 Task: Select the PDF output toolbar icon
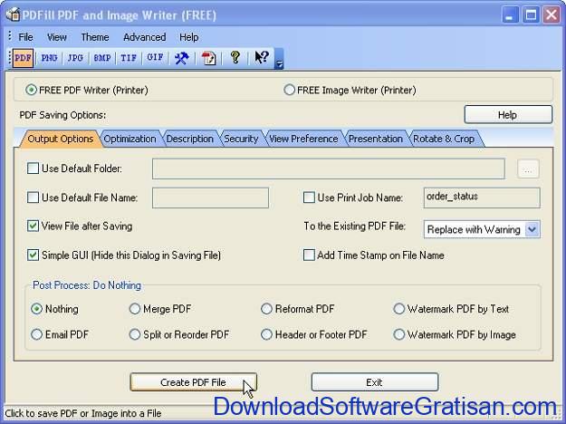point(24,58)
